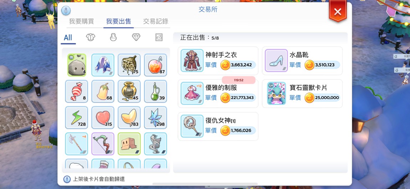This screenshot has height=189, width=410.
Task: Pick the bow weapon in inventory
Action: [103, 144]
